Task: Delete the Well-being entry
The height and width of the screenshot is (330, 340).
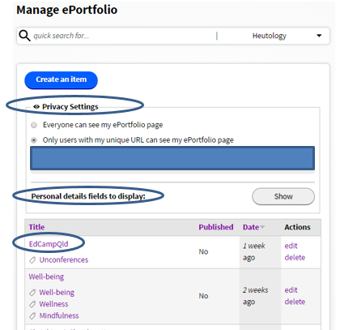Action: 295,302
